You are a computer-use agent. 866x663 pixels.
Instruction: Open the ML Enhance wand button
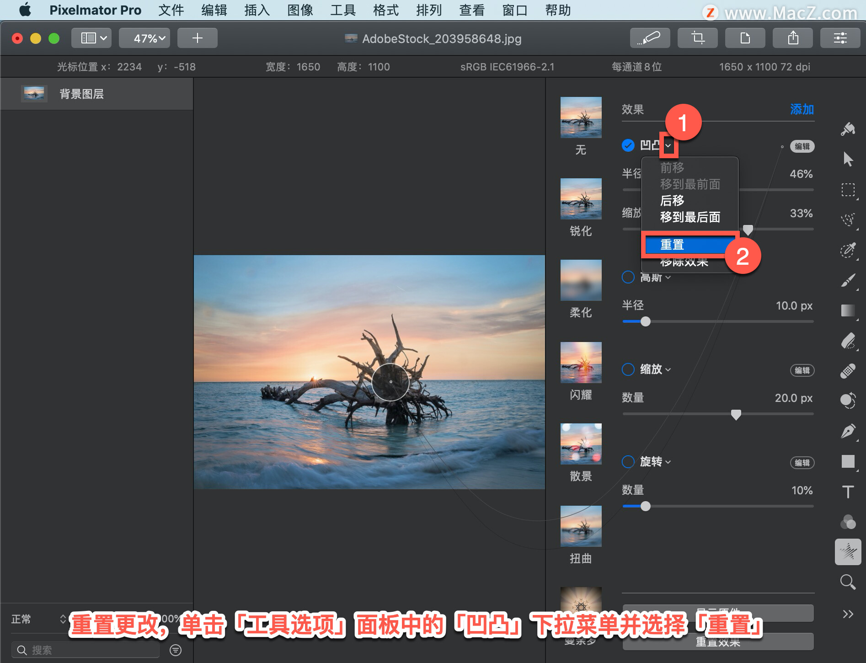(650, 38)
